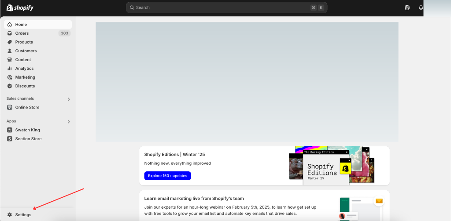This screenshot has height=221, width=451.
Task: Navigate to Customers page
Action: pyautogui.click(x=38, y=51)
